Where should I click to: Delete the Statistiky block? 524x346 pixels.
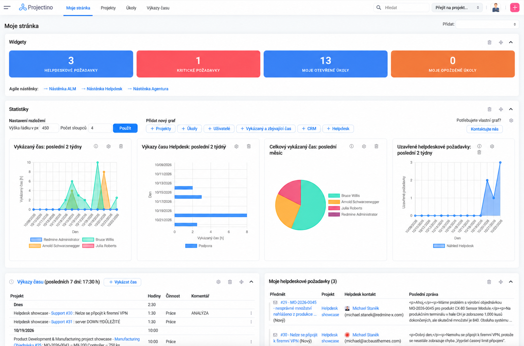click(x=489, y=109)
